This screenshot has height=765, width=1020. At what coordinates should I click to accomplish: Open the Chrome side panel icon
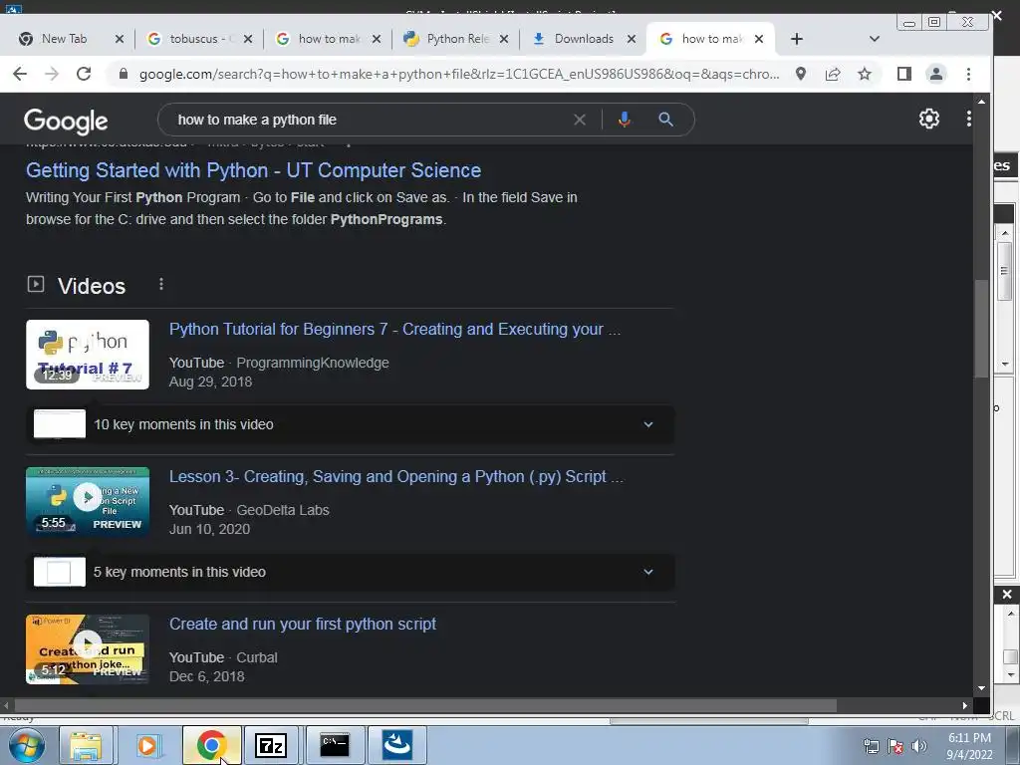(904, 74)
